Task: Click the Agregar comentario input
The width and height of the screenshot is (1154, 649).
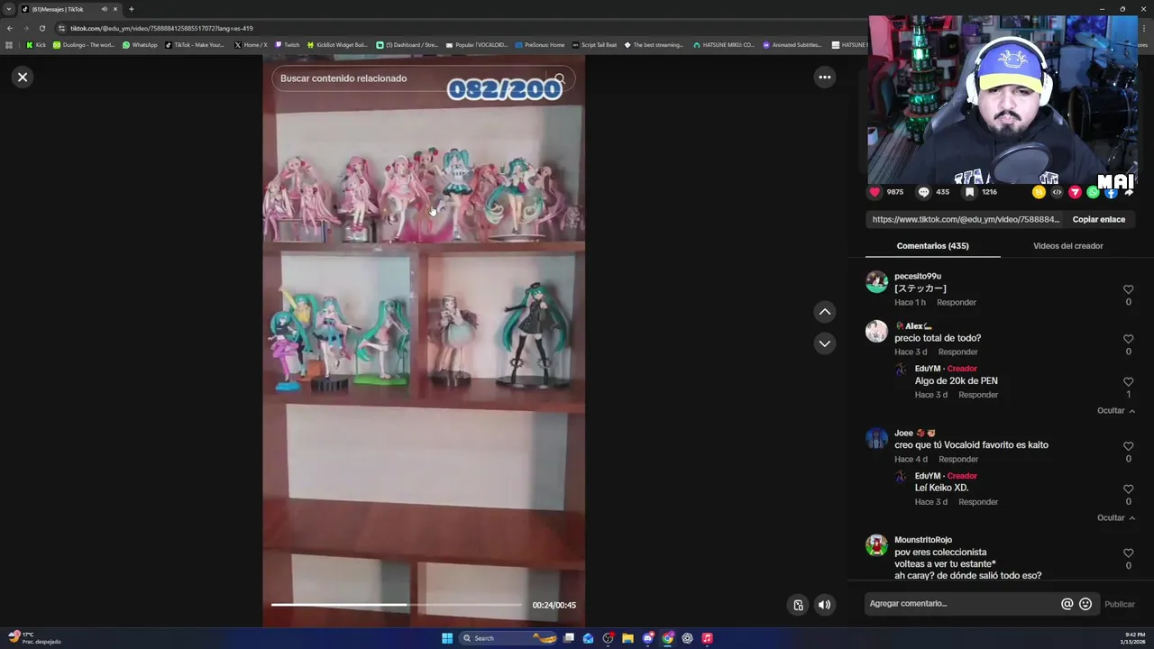Action: [x=961, y=604]
